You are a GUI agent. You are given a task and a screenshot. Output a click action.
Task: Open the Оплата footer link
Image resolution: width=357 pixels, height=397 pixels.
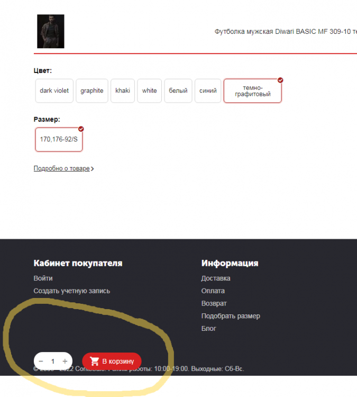[213, 291]
